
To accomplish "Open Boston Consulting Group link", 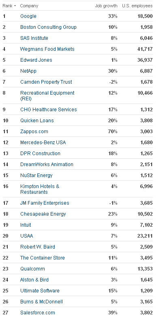I will coord(48,27).
